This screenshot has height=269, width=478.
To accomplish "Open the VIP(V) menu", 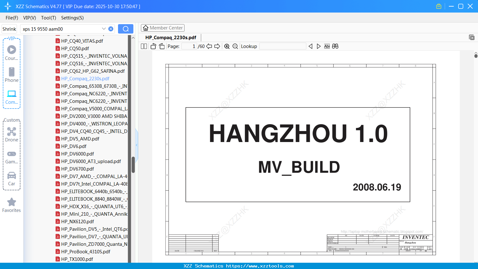I will click(30, 18).
